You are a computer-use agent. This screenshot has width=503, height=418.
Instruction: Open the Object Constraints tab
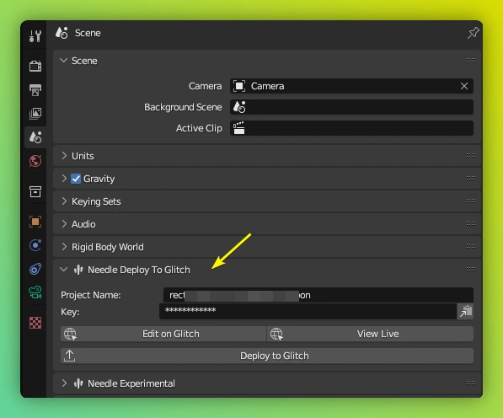click(x=35, y=269)
